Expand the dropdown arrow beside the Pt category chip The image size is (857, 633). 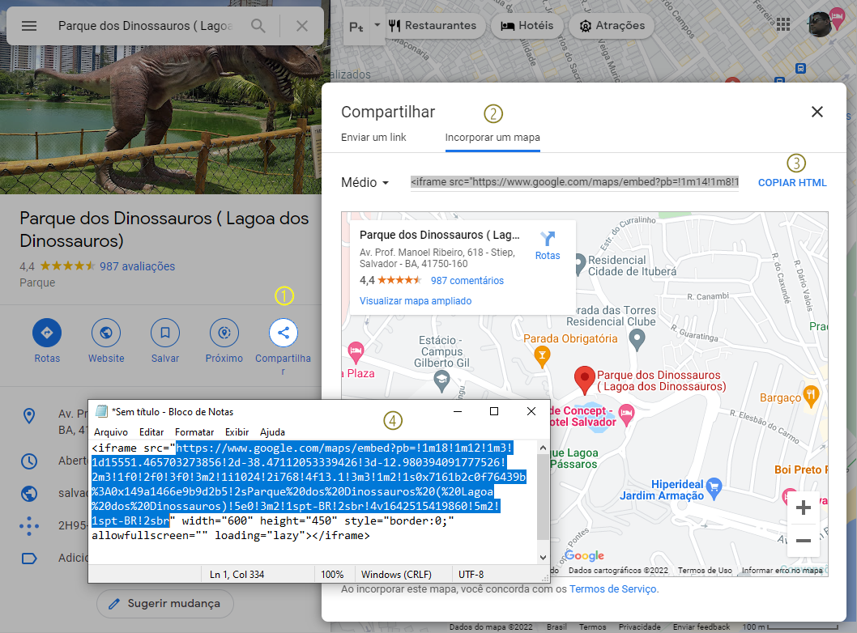(377, 25)
